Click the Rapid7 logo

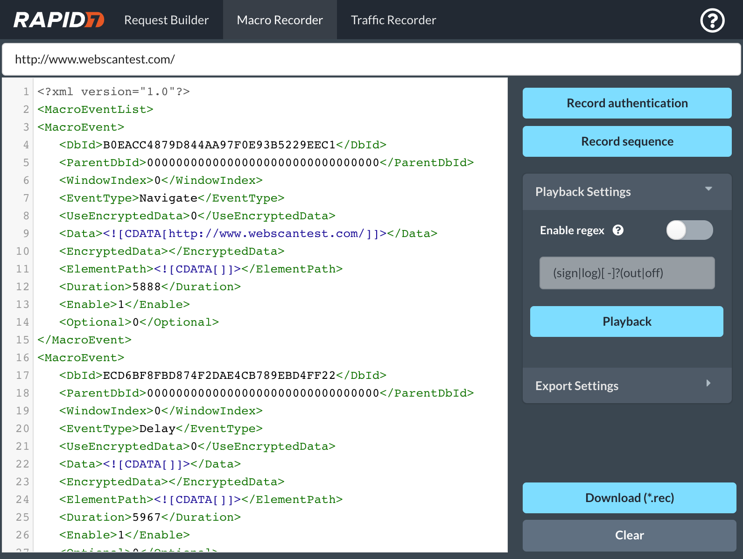point(59,20)
